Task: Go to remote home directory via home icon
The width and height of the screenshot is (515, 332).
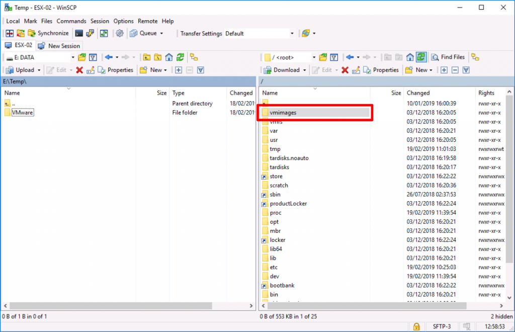Action: [410, 57]
